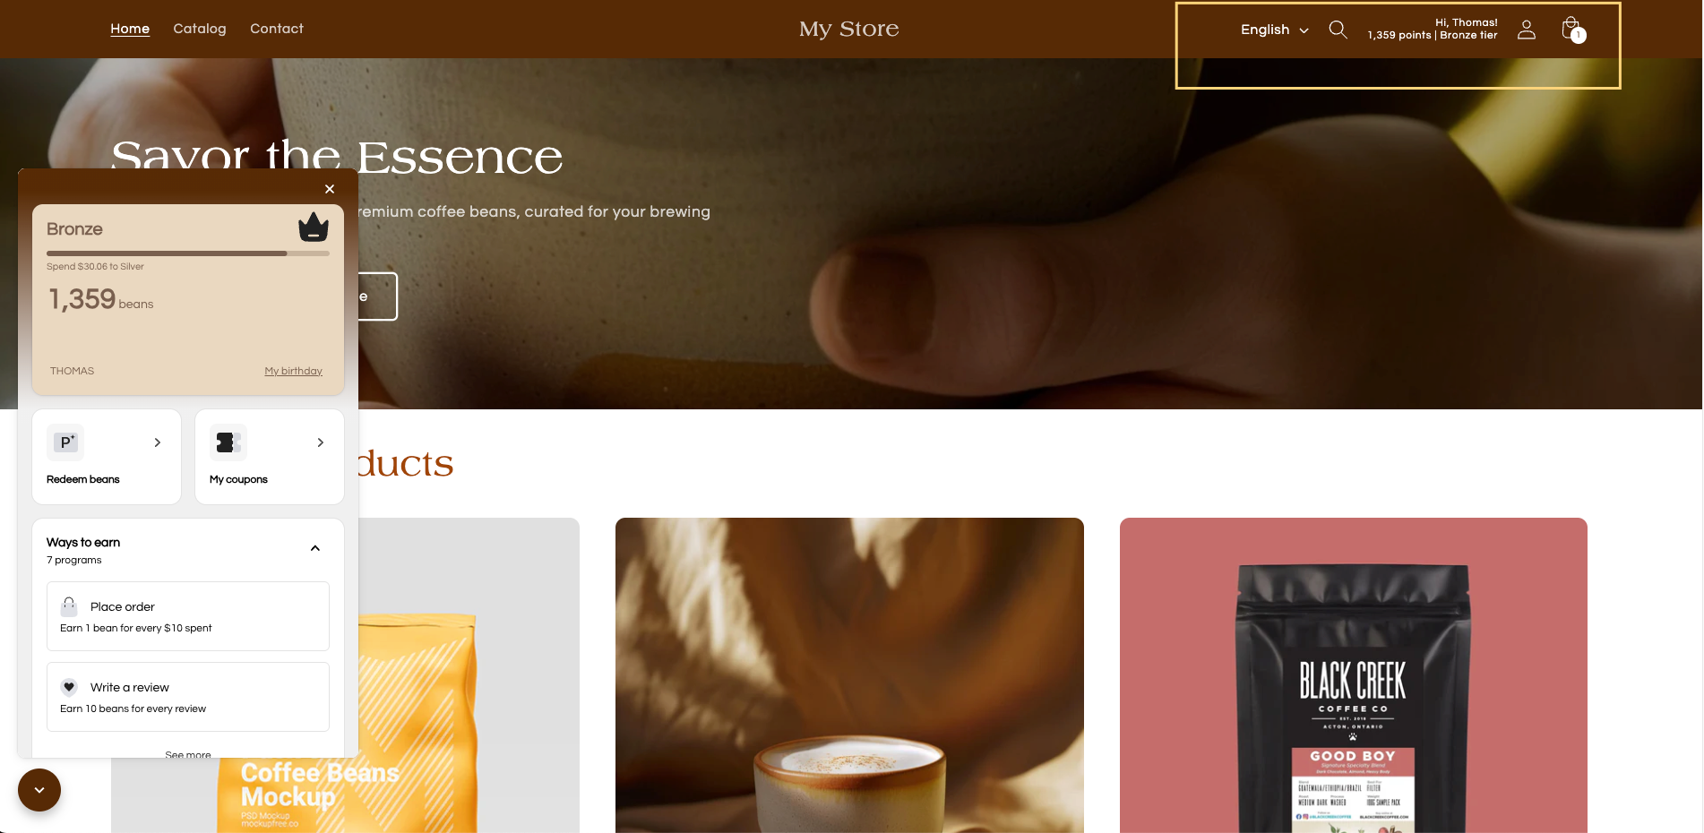The image size is (1704, 833).
Task: Open the Black Creek Good Boy product thumbnail
Action: [1354, 675]
